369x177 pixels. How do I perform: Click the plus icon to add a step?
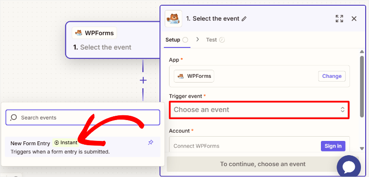coord(143,81)
